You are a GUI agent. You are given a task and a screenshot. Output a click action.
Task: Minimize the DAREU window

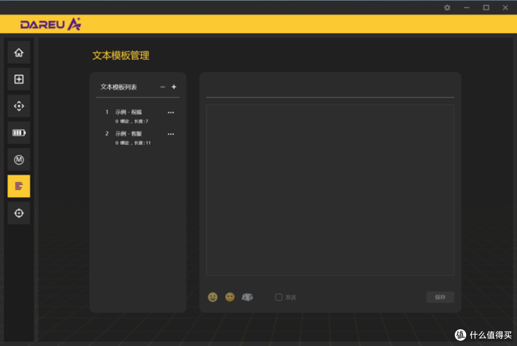467,8
